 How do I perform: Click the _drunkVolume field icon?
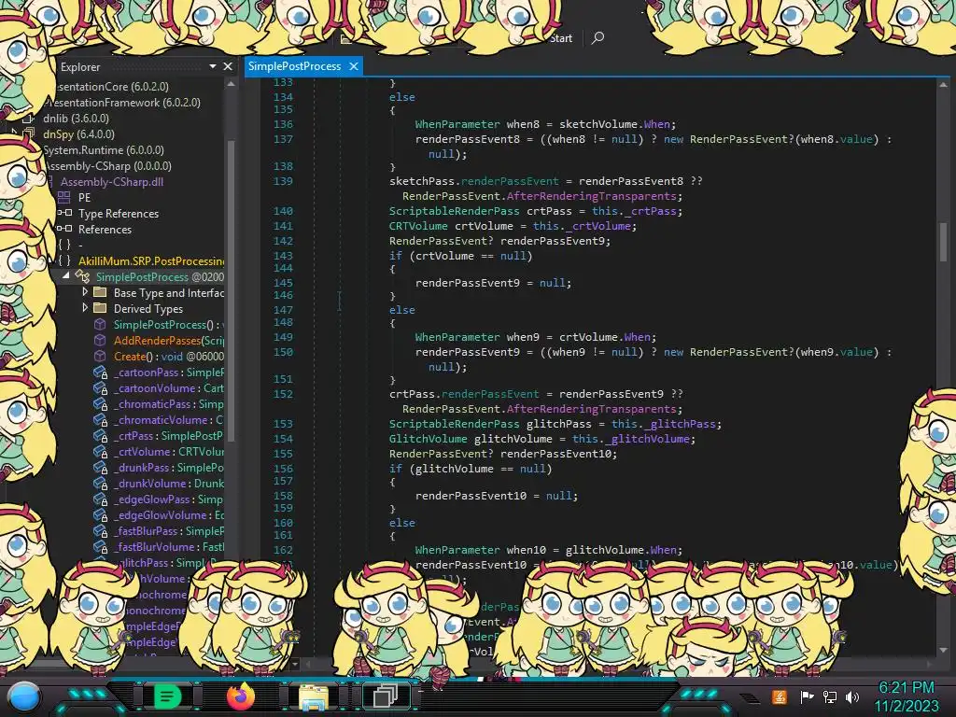coord(100,483)
